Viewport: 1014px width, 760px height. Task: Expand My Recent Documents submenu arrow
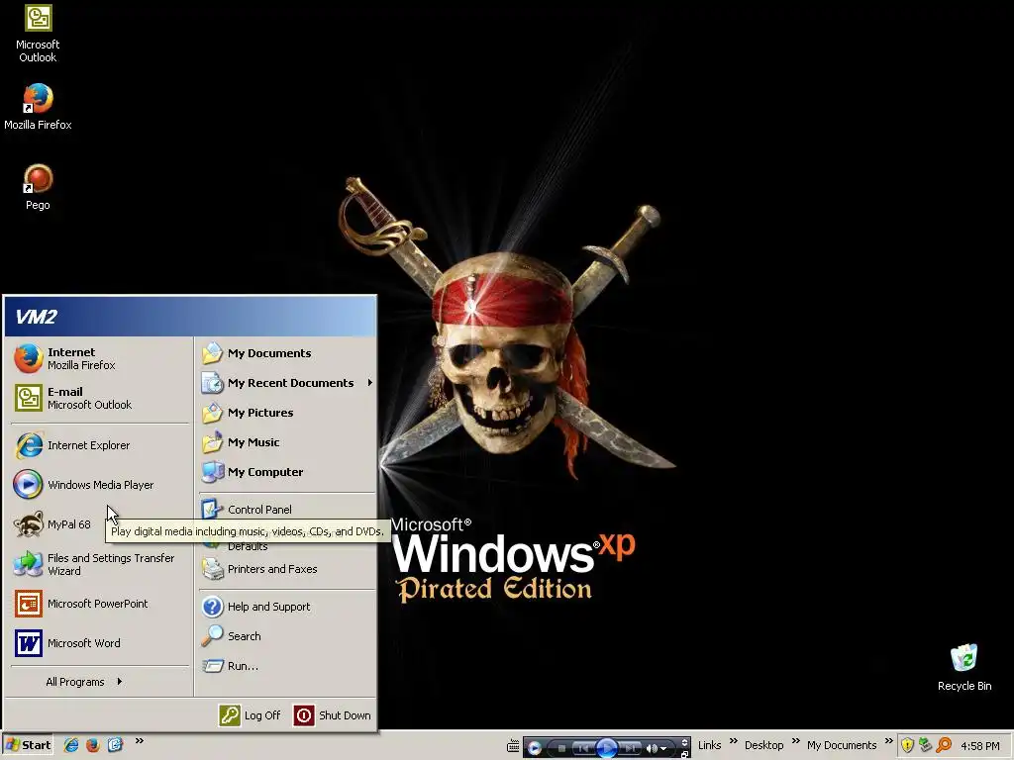click(370, 383)
